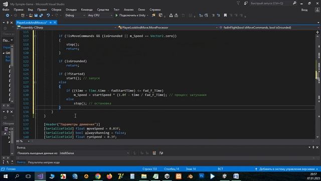This screenshot has height=181, width=321.
Task: Open the fadInFlight member dropdown
Action: click(269, 28)
